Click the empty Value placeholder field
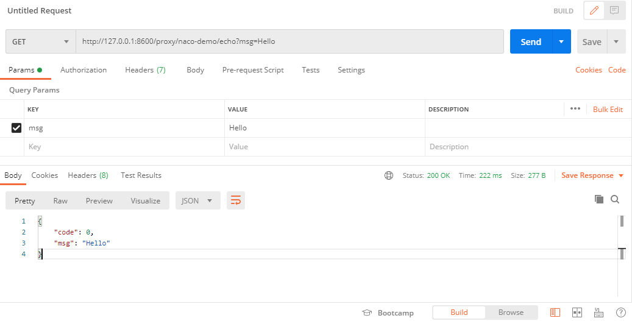This screenshot has width=632, height=321. 324,147
